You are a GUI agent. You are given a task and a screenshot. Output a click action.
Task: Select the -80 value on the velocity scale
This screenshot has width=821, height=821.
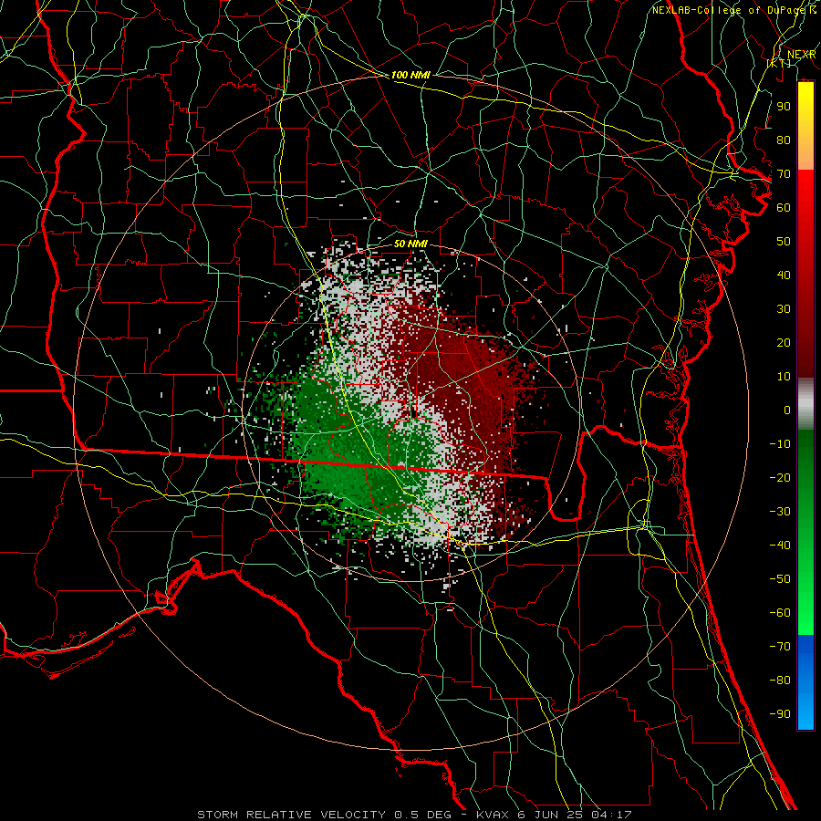pyautogui.click(x=780, y=681)
